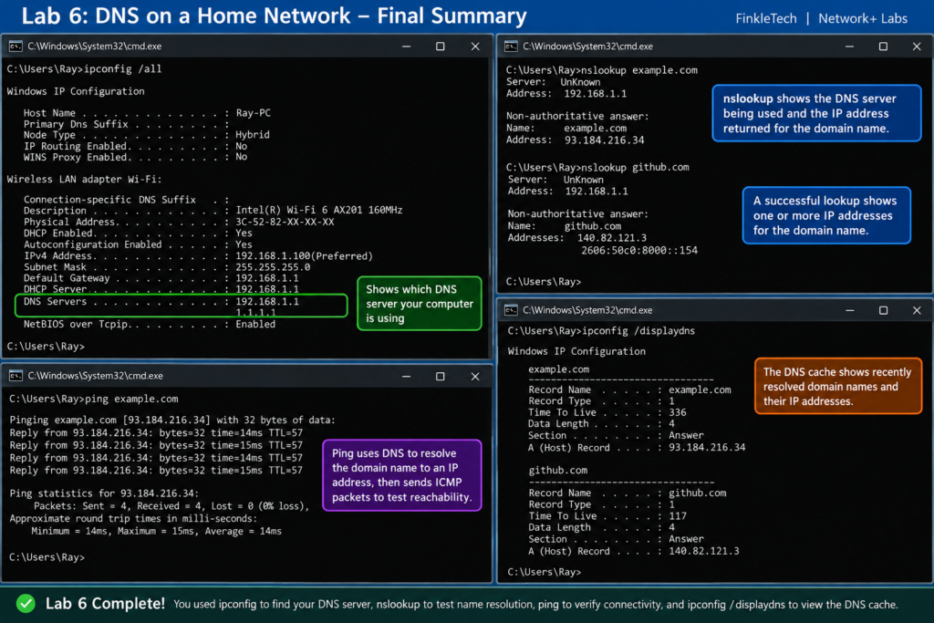
Task: Click the IPv6 address 2606:50c0:8000::154
Action: (639, 251)
